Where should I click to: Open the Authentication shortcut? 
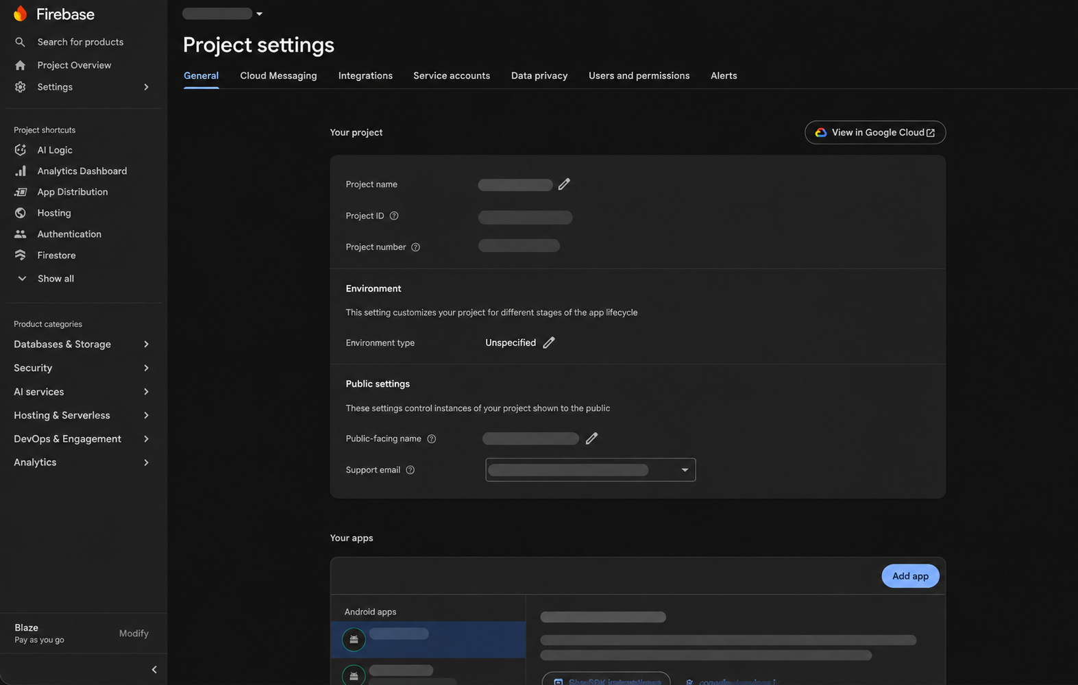(x=69, y=234)
